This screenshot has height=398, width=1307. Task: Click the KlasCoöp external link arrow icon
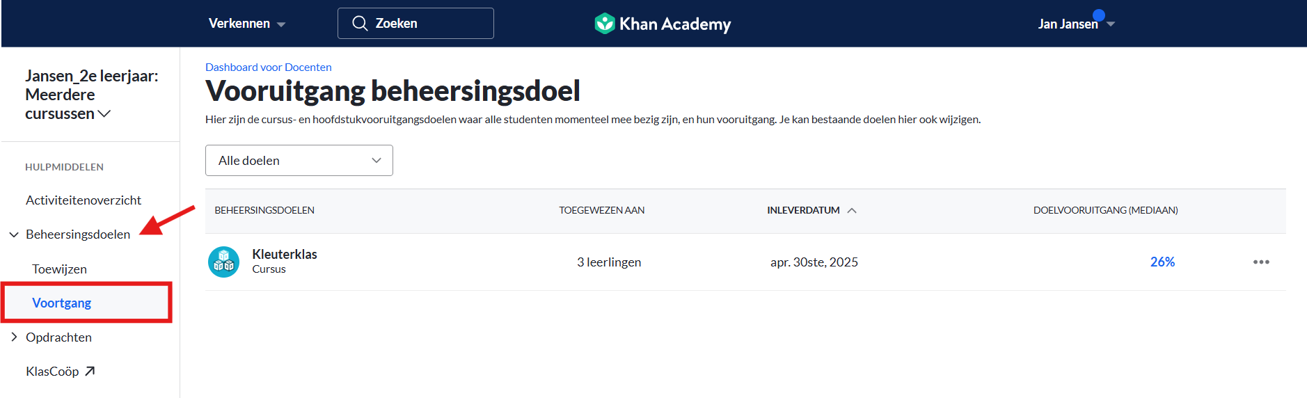90,372
